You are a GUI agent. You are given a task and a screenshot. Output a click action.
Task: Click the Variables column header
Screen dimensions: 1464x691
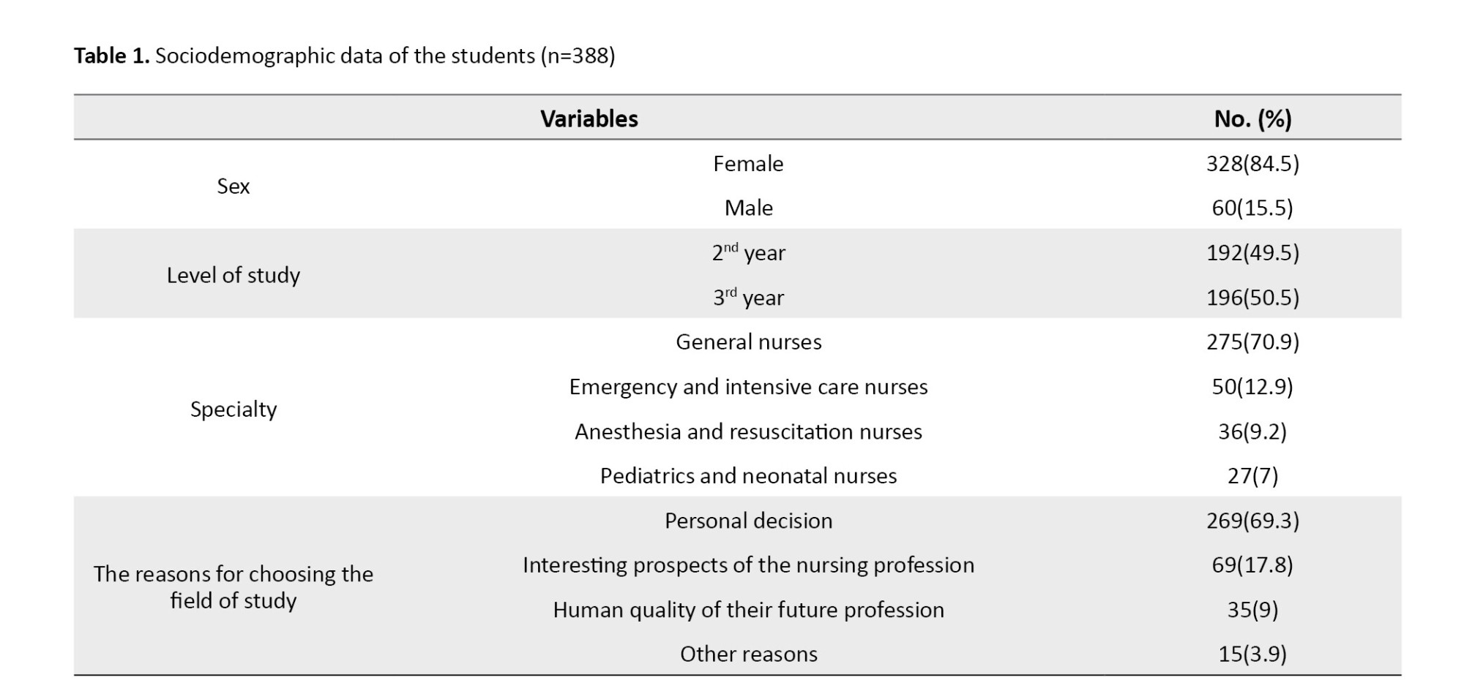(589, 118)
